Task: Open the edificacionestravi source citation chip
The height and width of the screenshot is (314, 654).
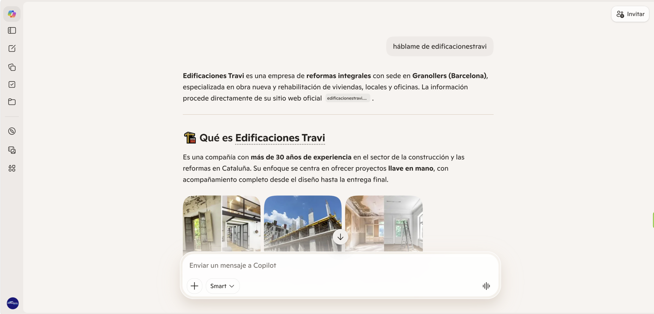Action: point(347,98)
